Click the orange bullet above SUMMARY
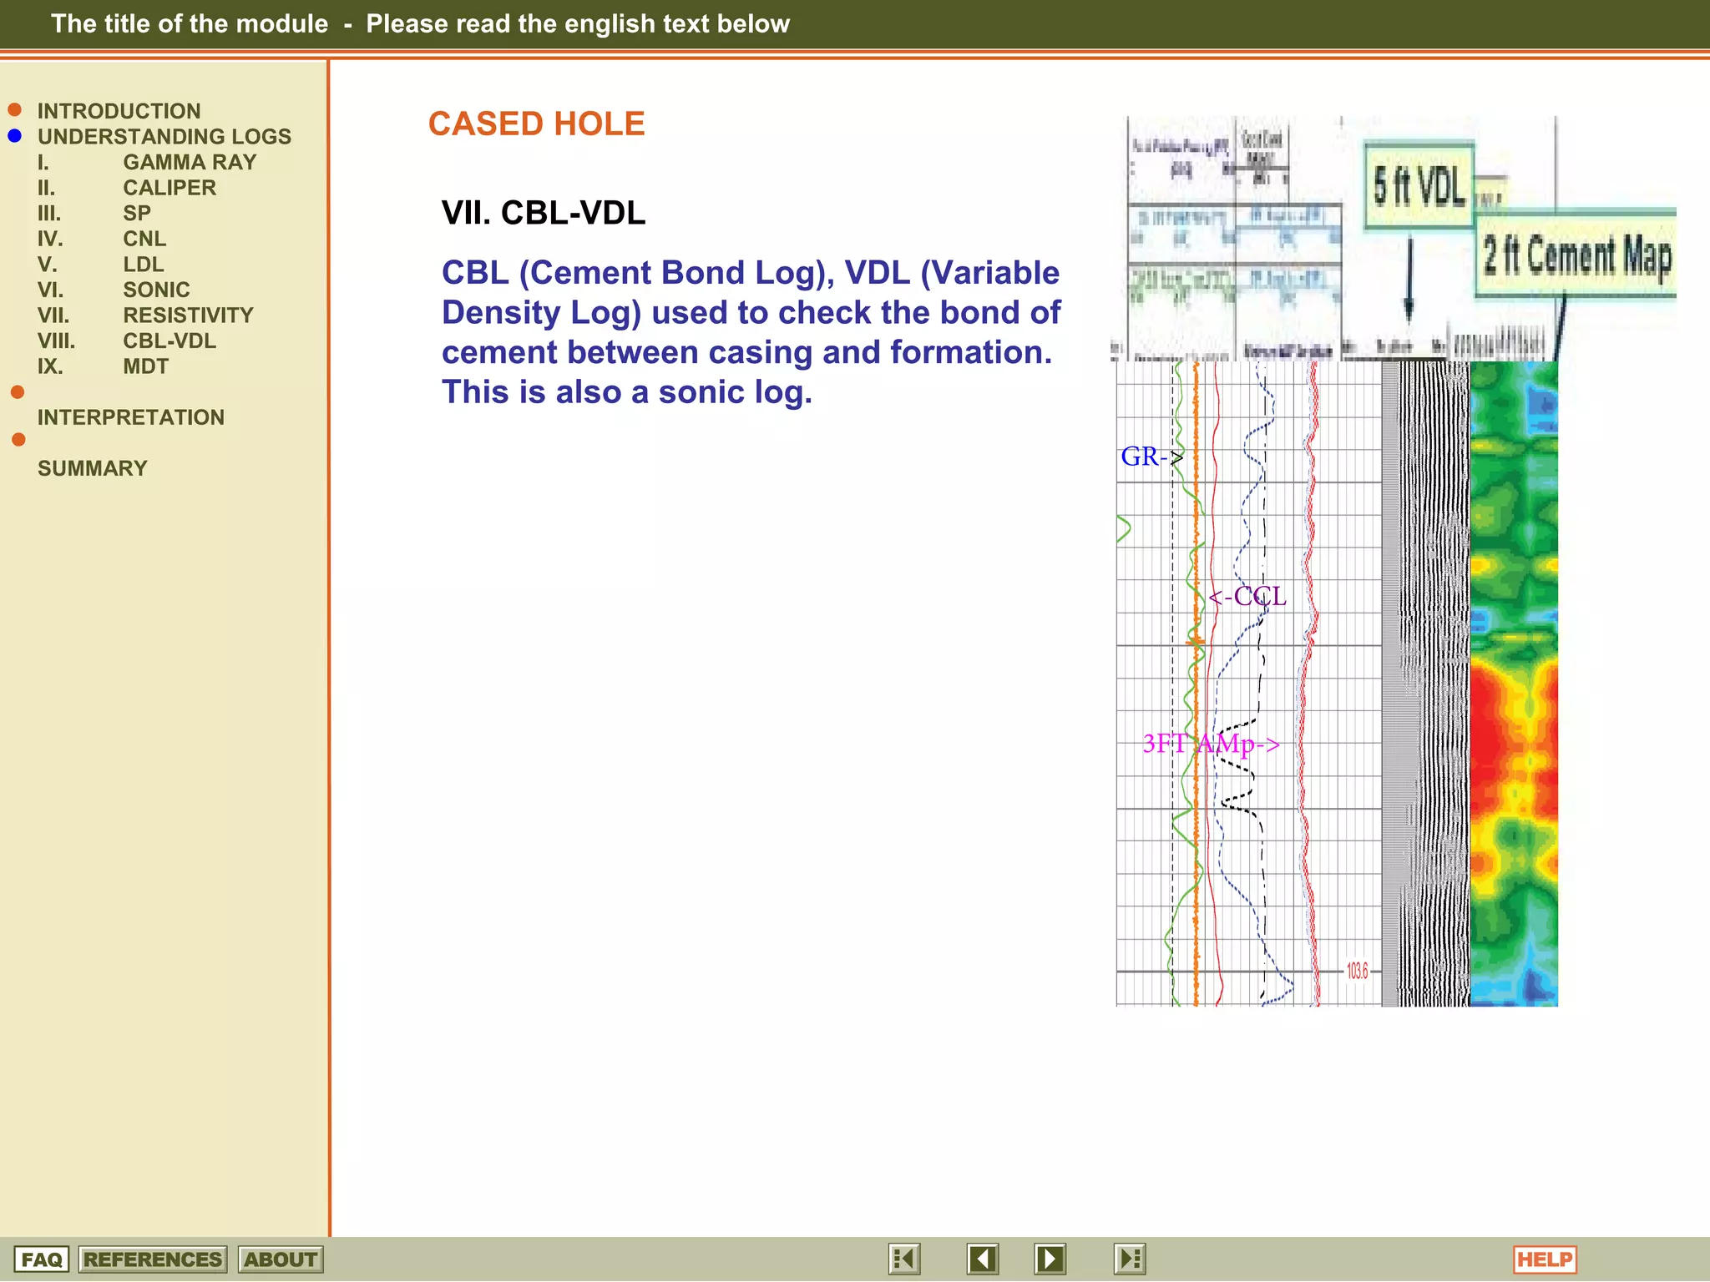1710x1282 pixels. [x=18, y=440]
